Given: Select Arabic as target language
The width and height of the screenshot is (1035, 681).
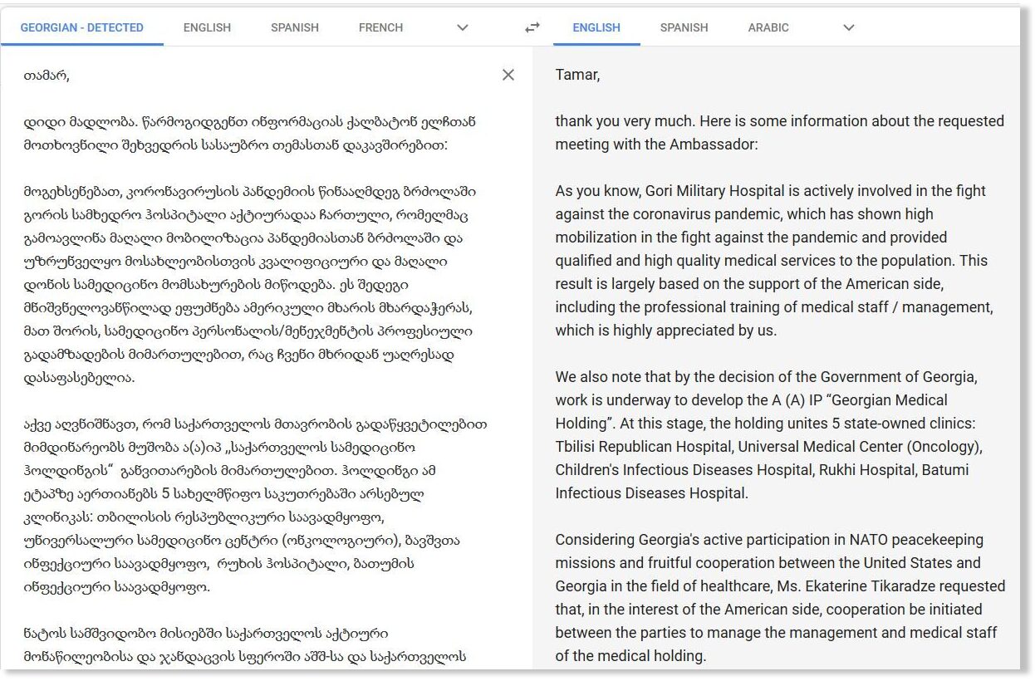Looking at the screenshot, I should (768, 27).
